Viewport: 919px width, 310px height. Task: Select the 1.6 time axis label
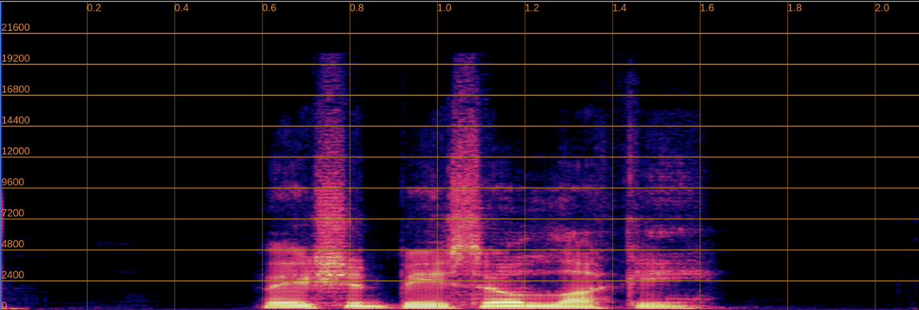tap(707, 8)
